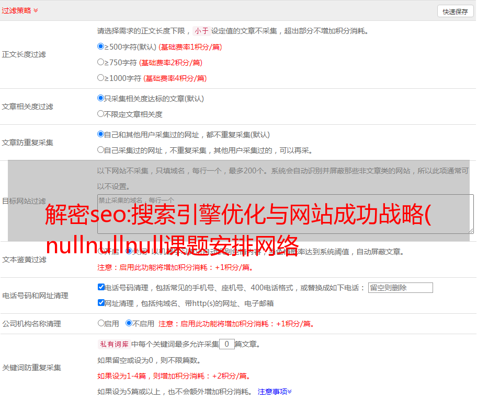
Task: Enable 公司机构名称清理 with 启用
Action: pos(101,323)
